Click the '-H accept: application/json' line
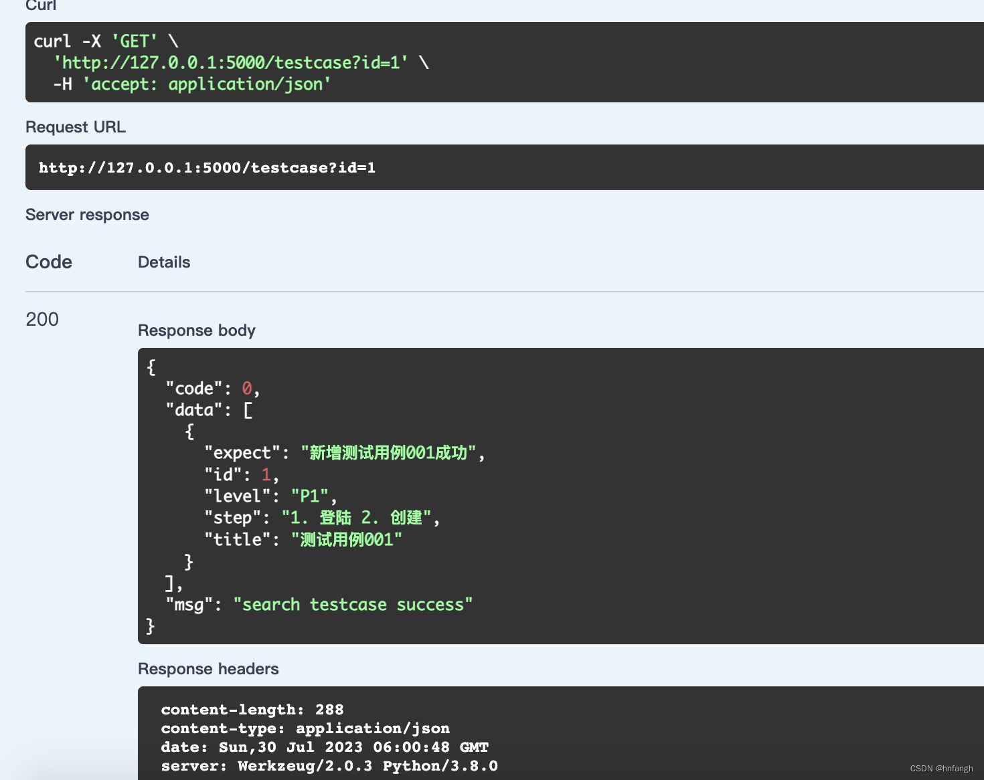 coord(192,84)
